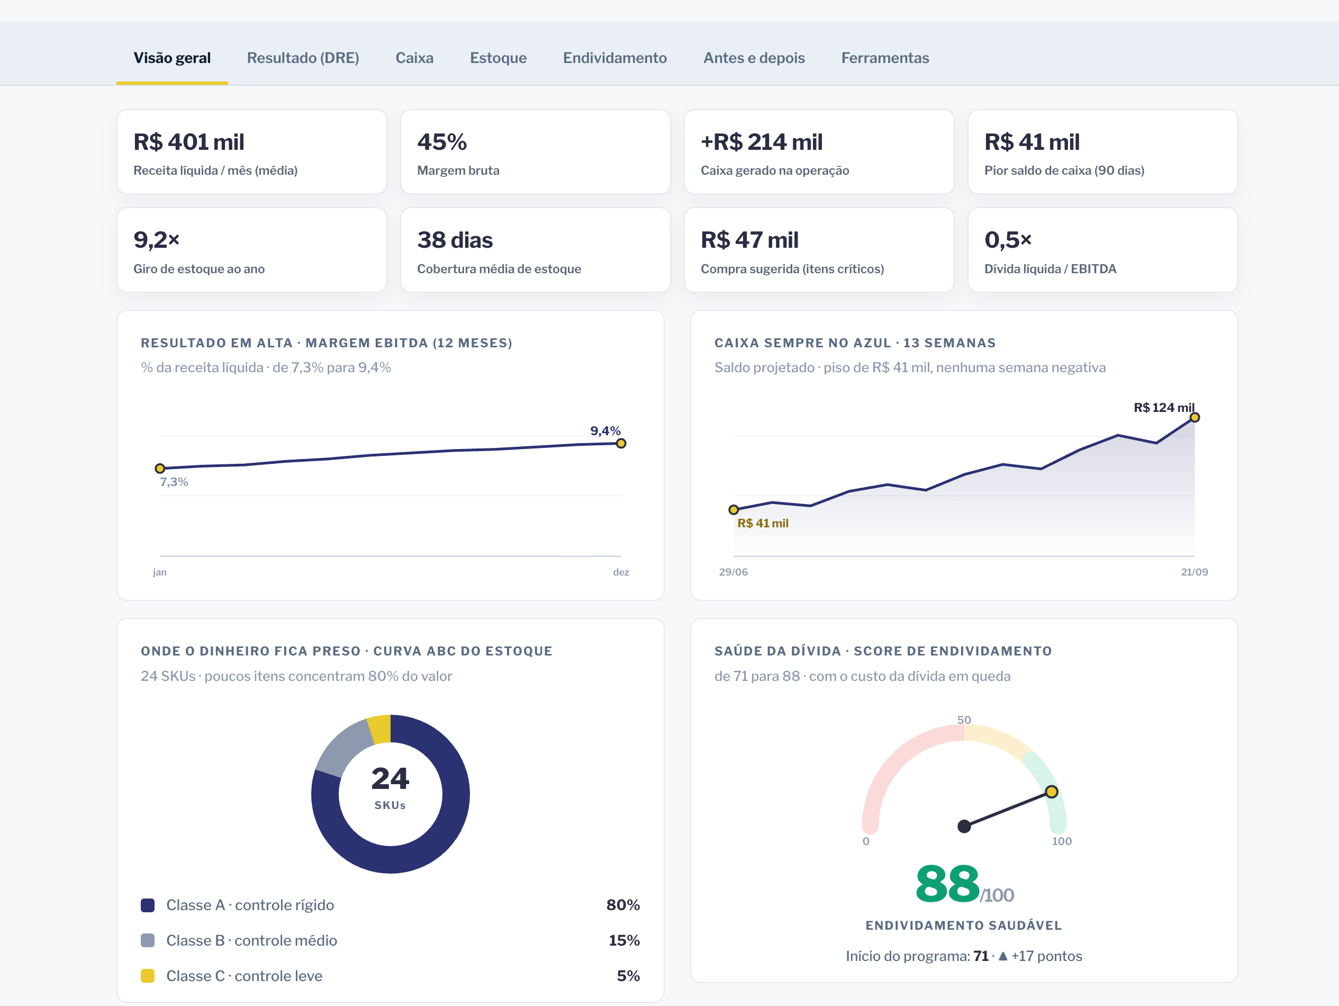Click the Visão geral tab

pos(172,58)
